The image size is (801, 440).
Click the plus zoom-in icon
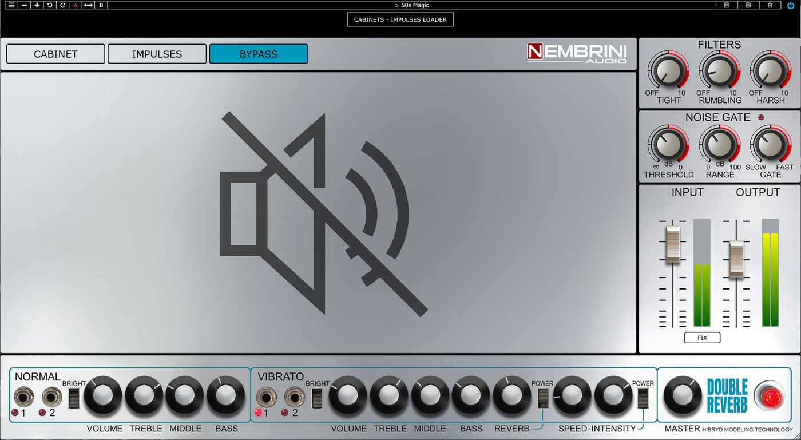tap(37, 5)
